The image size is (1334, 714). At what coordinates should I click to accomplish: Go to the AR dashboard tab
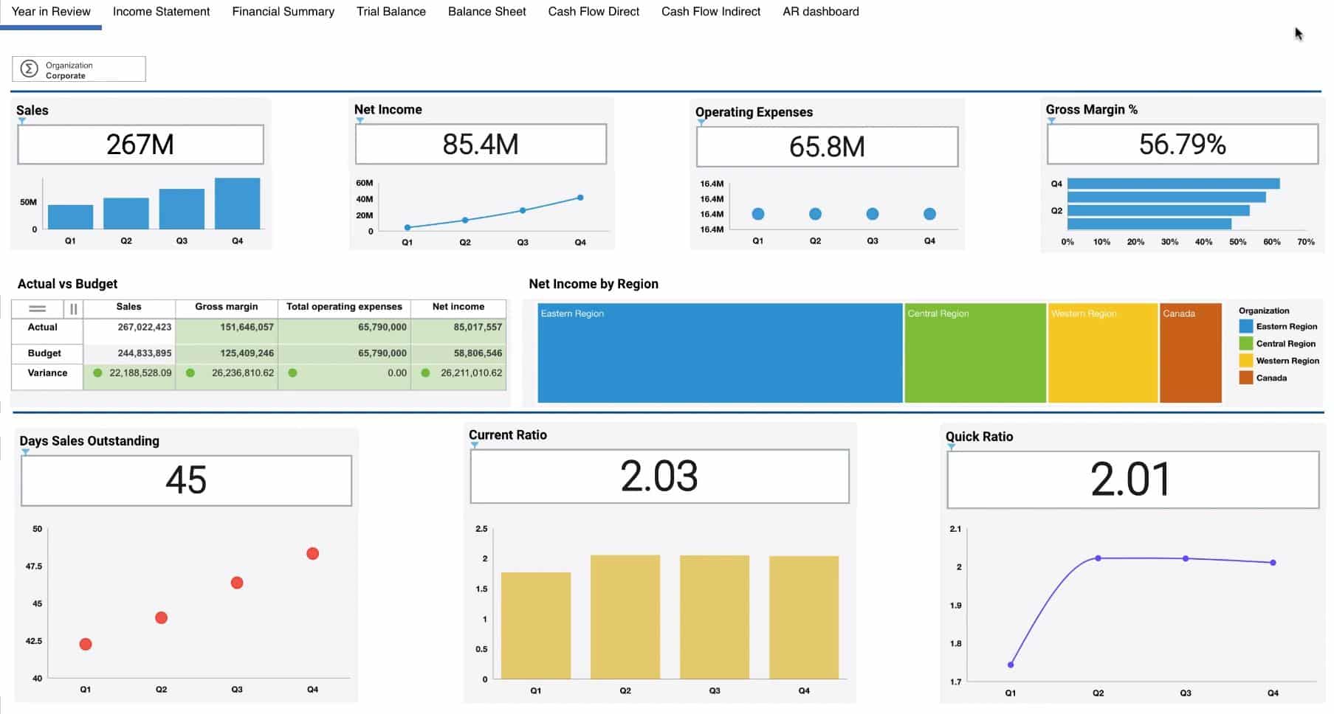(x=820, y=12)
